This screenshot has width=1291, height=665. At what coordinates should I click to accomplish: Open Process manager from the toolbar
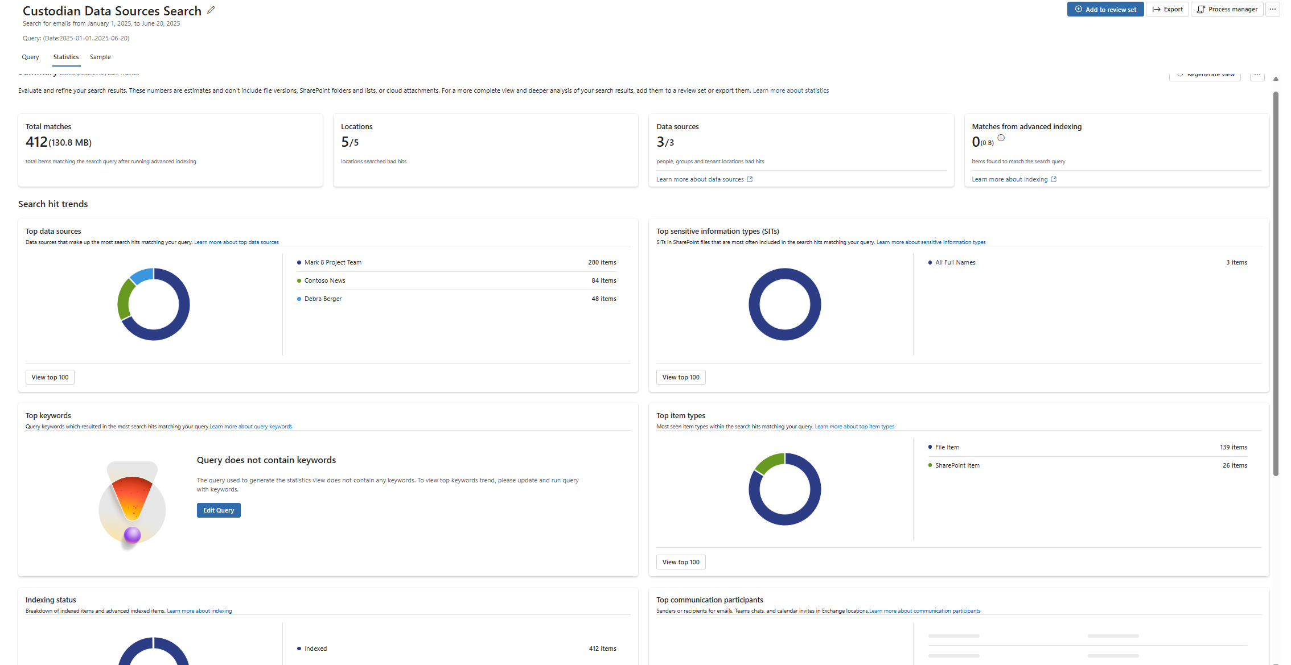pyautogui.click(x=1227, y=9)
